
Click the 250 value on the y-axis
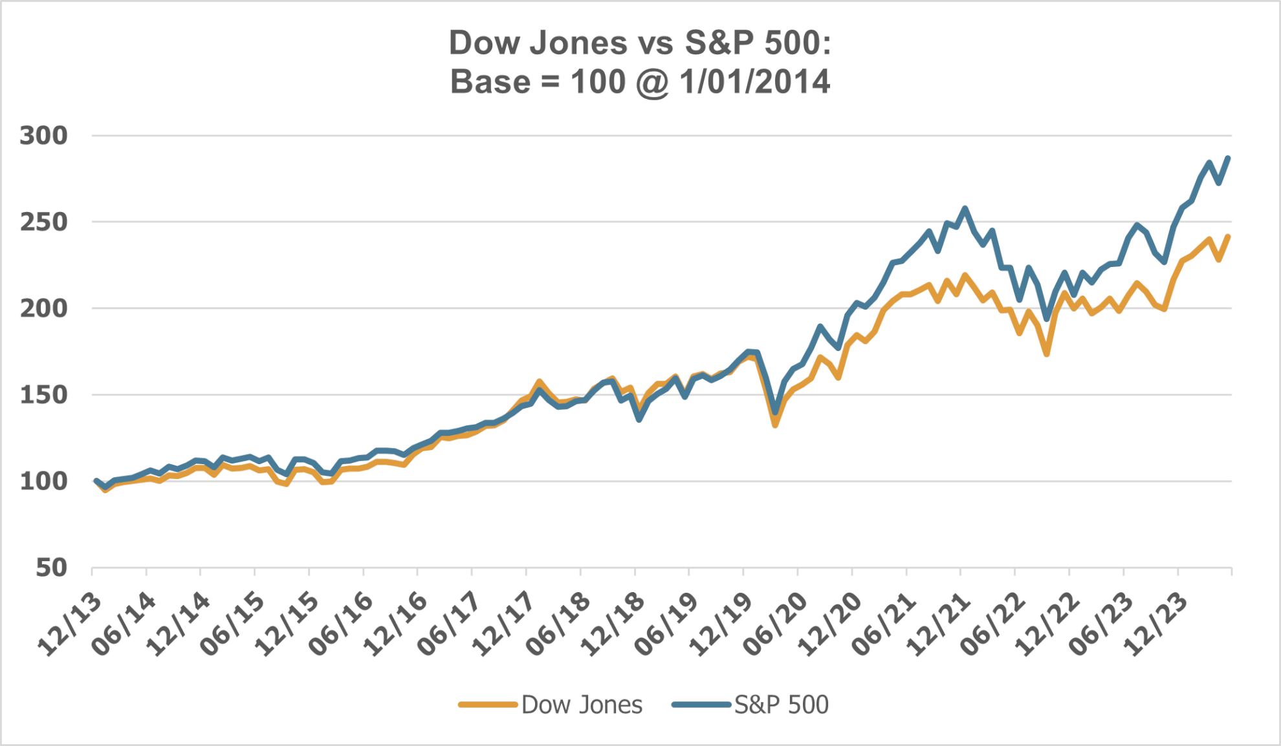pos(44,222)
